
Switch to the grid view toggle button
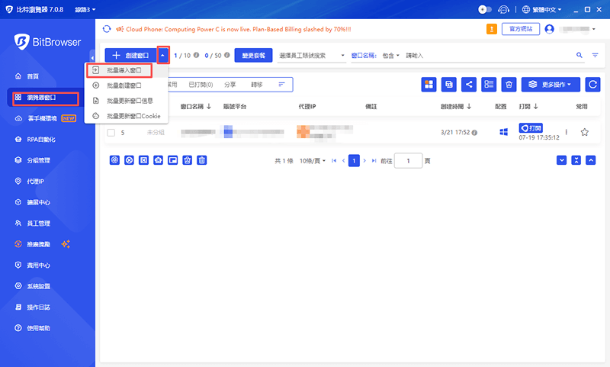click(429, 85)
